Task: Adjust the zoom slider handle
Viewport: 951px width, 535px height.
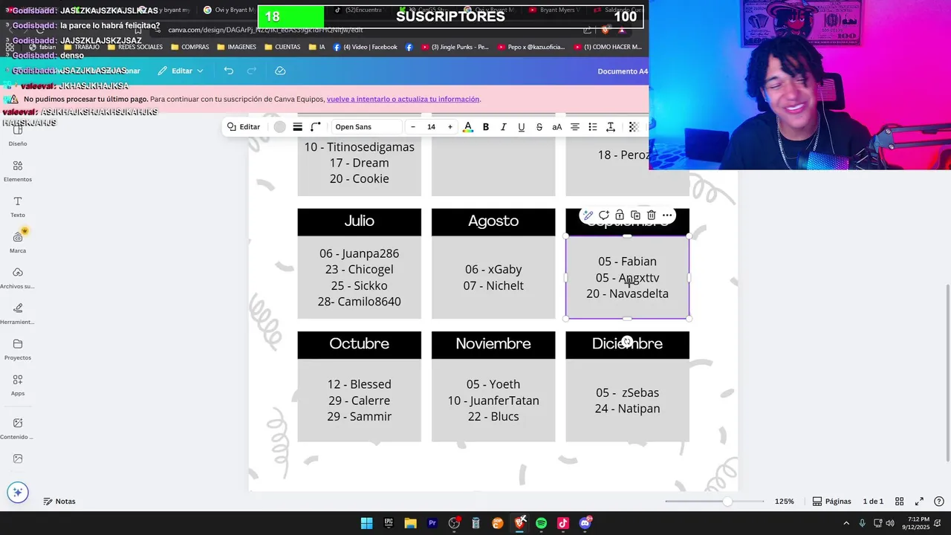Action: point(727,502)
